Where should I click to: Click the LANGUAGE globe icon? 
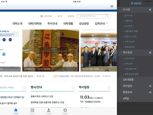tap(42, 16)
